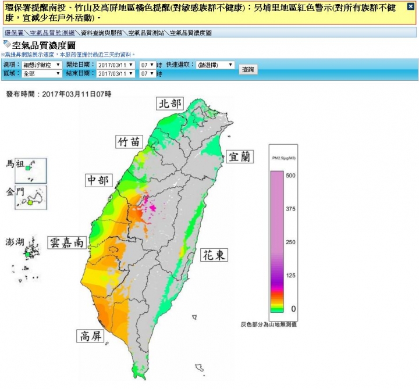Open the 結束日期 date dropdown
The image size is (419, 389).
115,73
